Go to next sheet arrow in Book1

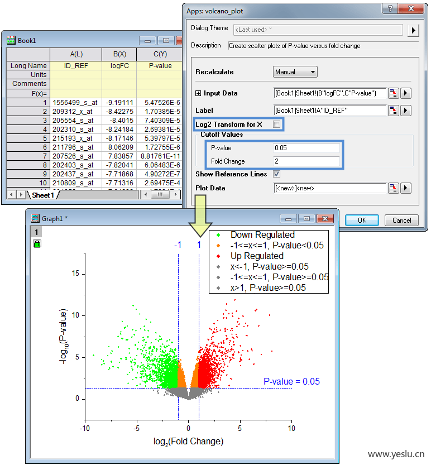[x=21, y=195]
